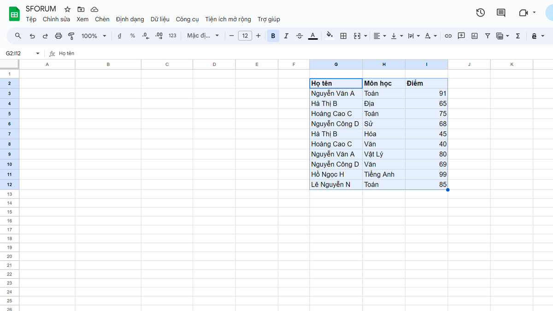Open the Trợ giúp menu

[269, 19]
